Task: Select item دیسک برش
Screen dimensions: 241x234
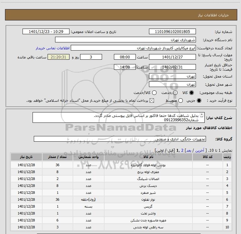Action: pos(148,186)
